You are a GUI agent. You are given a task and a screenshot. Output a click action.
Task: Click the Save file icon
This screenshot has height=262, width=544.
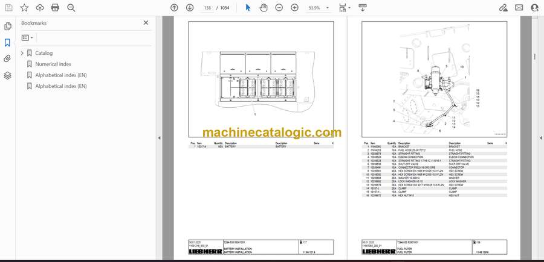8,8
